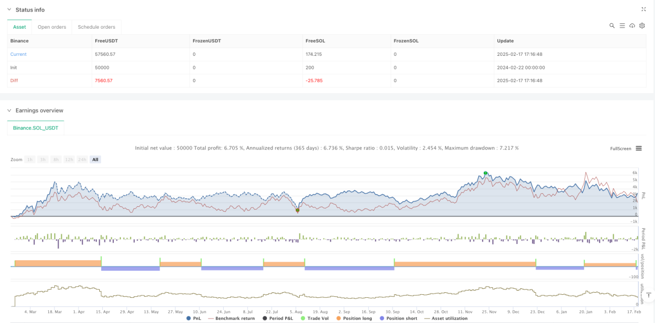The width and height of the screenshot is (655, 323).
Task: Hide the Benchmark return legend series
Action: (x=231, y=318)
